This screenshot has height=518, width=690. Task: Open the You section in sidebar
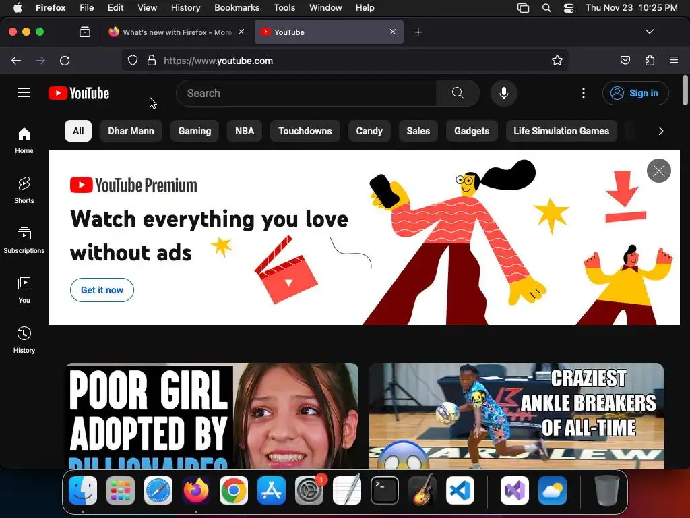coord(24,290)
